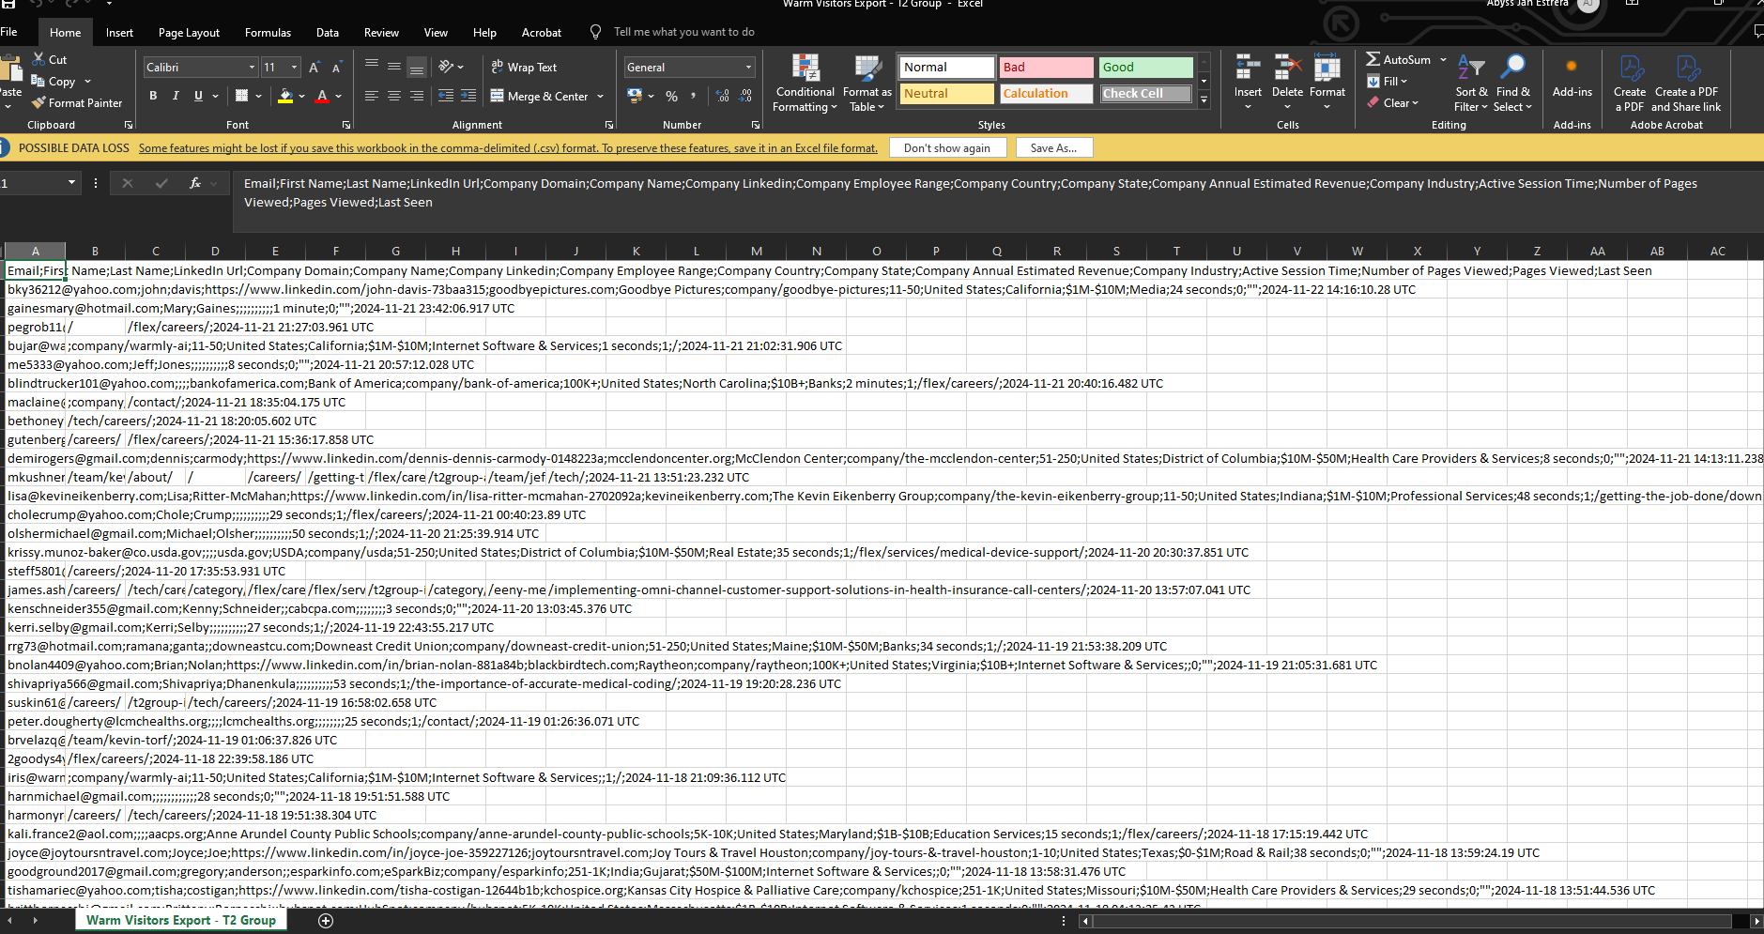
Task: Click the Format Painter brush icon
Action: pyautogui.click(x=38, y=103)
